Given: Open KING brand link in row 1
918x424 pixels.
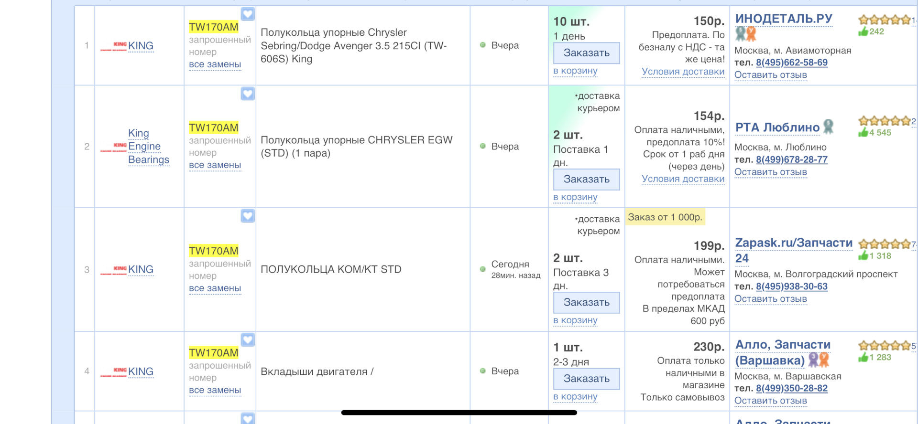Looking at the screenshot, I should pyautogui.click(x=141, y=46).
